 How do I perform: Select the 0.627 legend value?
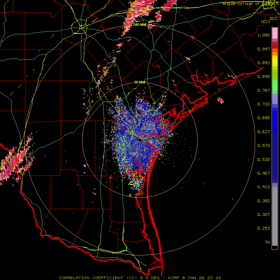click(x=264, y=132)
